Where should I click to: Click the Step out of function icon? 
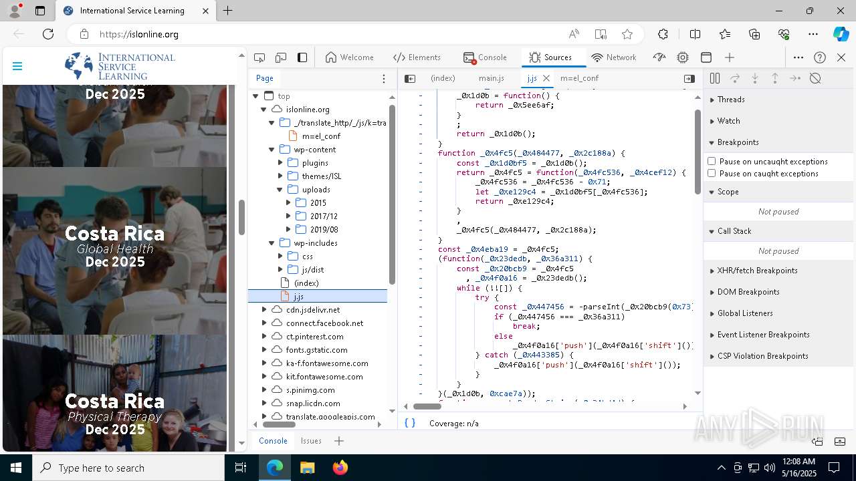(x=775, y=78)
